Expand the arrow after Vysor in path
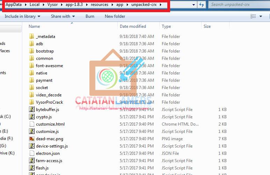The width and height of the screenshot is (270, 175). coord(61,5)
